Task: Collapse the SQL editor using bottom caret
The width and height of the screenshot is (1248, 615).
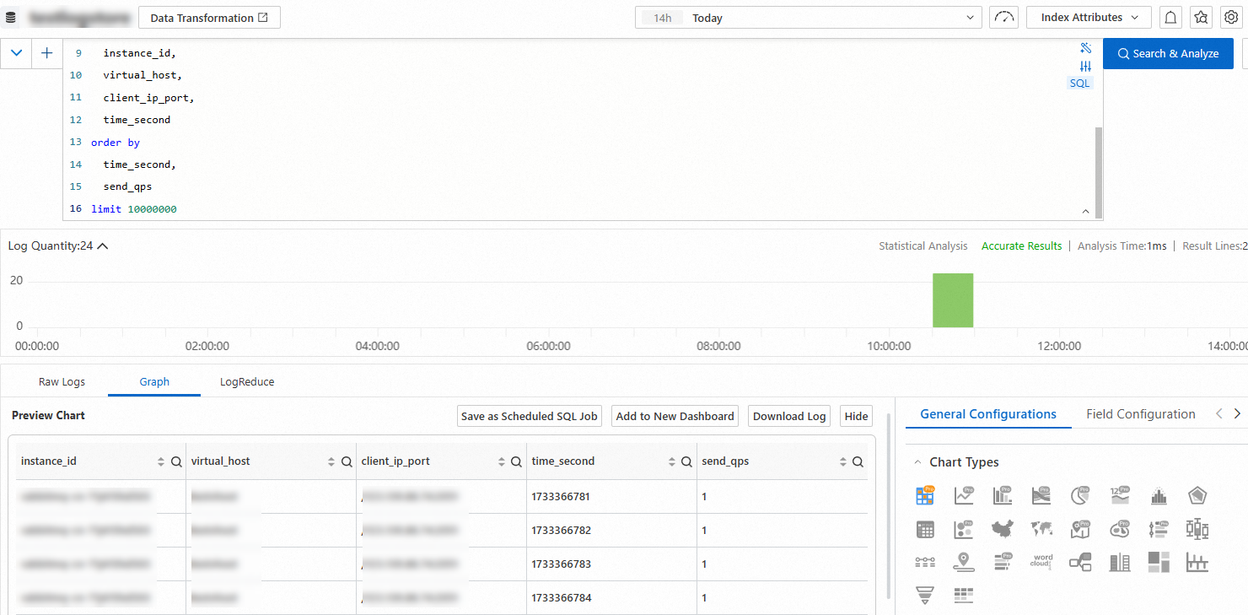Action: (1085, 211)
